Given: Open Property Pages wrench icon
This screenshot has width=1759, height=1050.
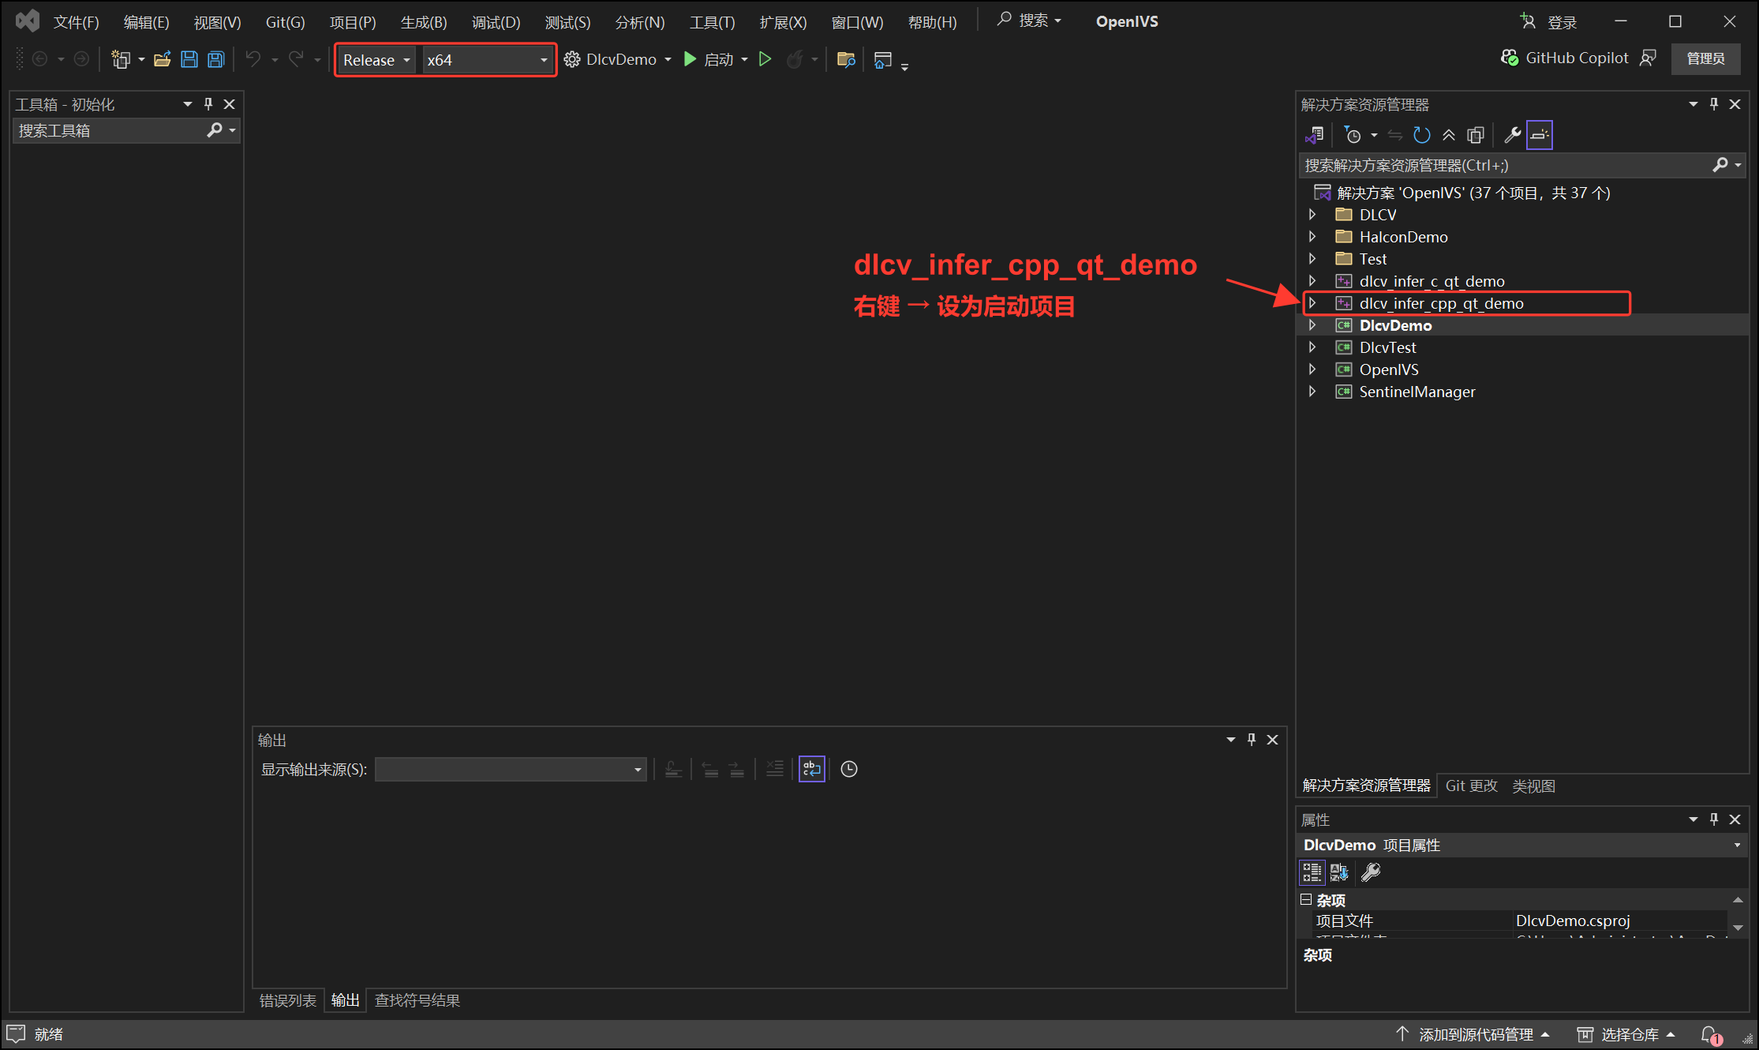Looking at the screenshot, I should pos(1371,872).
